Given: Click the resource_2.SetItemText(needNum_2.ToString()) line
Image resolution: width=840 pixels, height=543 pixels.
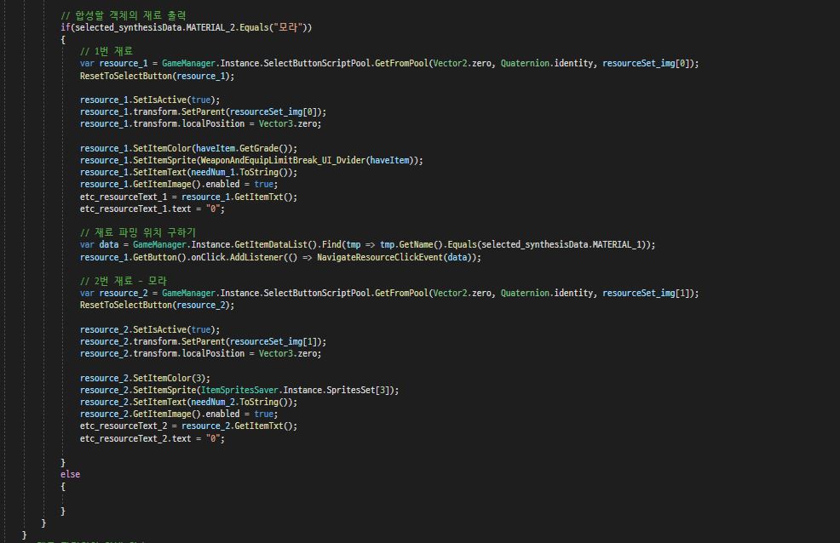Looking at the screenshot, I should [x=188, y=402].
